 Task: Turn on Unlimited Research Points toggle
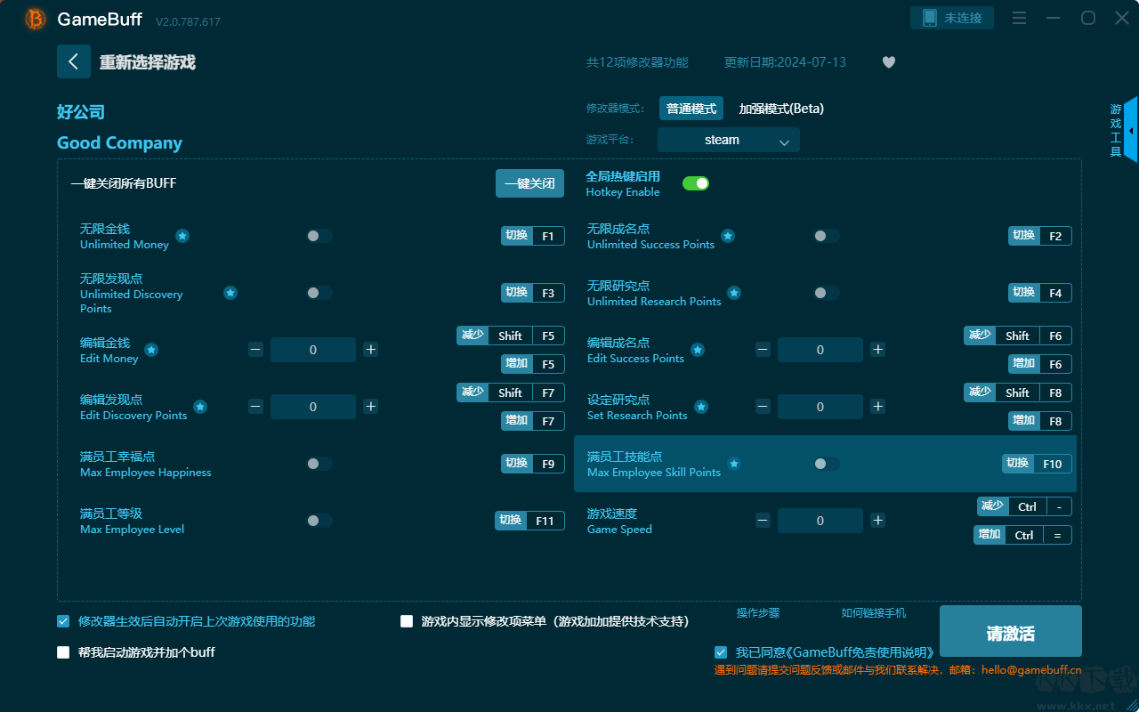point(827,293)
